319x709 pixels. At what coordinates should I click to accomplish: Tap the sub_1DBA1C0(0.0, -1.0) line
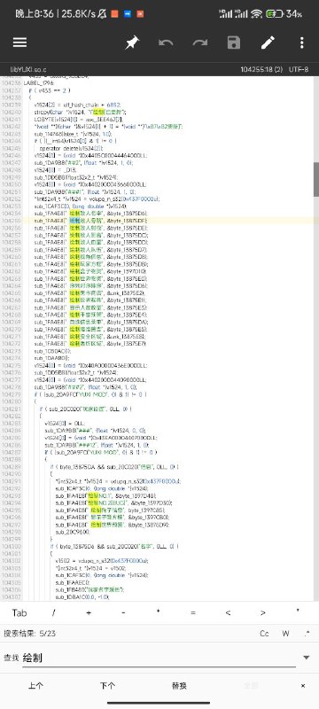(x=82, y=596)
